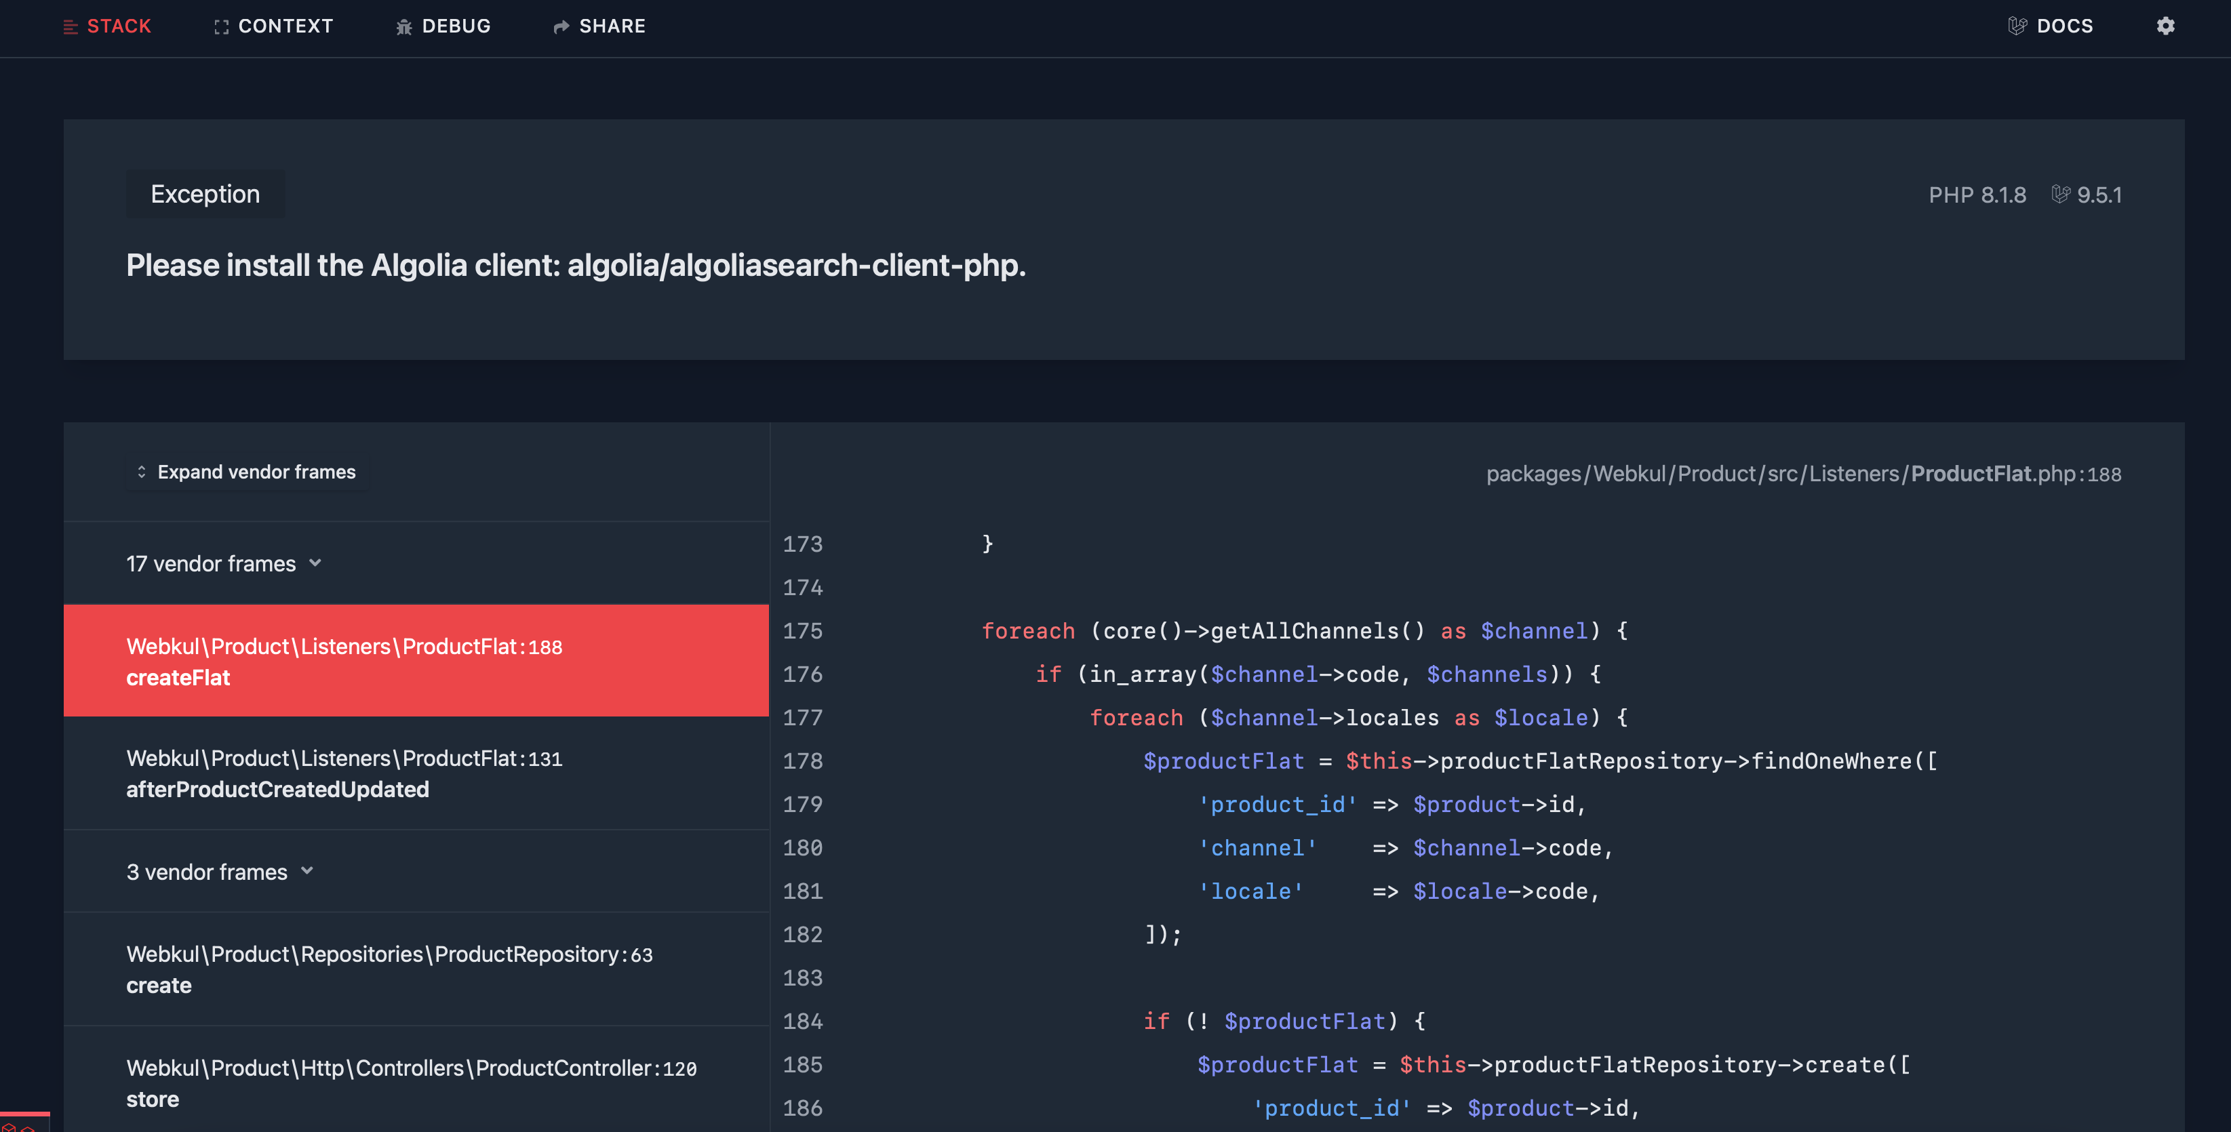The width and height of the screenshot is (2231, 1132).
Task: Click code line with findOneWhere call
Action: (1540, 761)
